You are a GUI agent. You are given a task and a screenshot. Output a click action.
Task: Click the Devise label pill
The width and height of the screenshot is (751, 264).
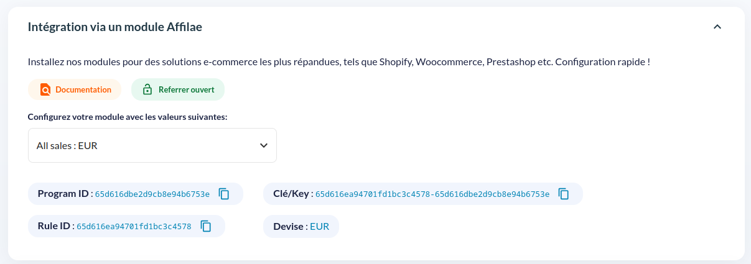pos(301,226)
